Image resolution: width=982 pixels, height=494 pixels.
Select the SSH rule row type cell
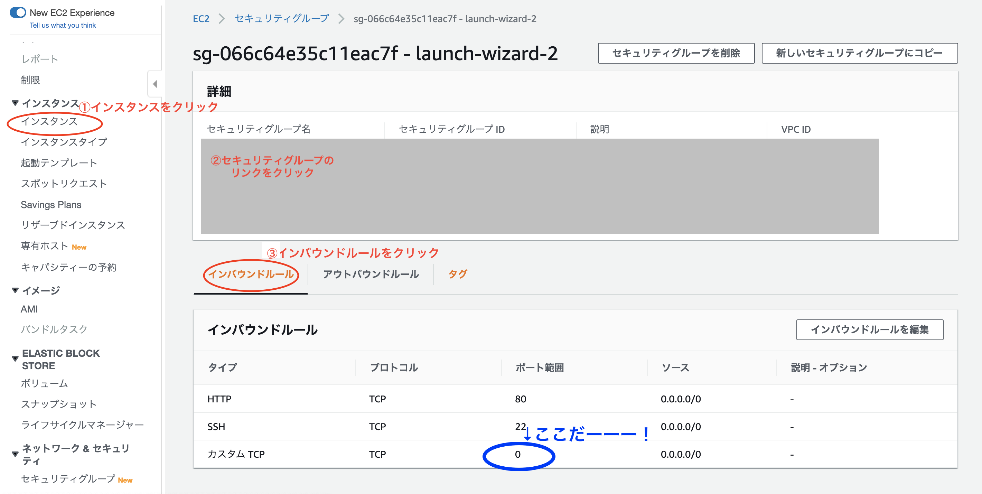216,427
